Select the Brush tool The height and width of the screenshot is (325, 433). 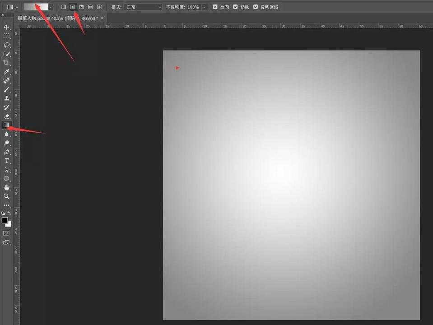pyautogui.click(x=6, y=90)
